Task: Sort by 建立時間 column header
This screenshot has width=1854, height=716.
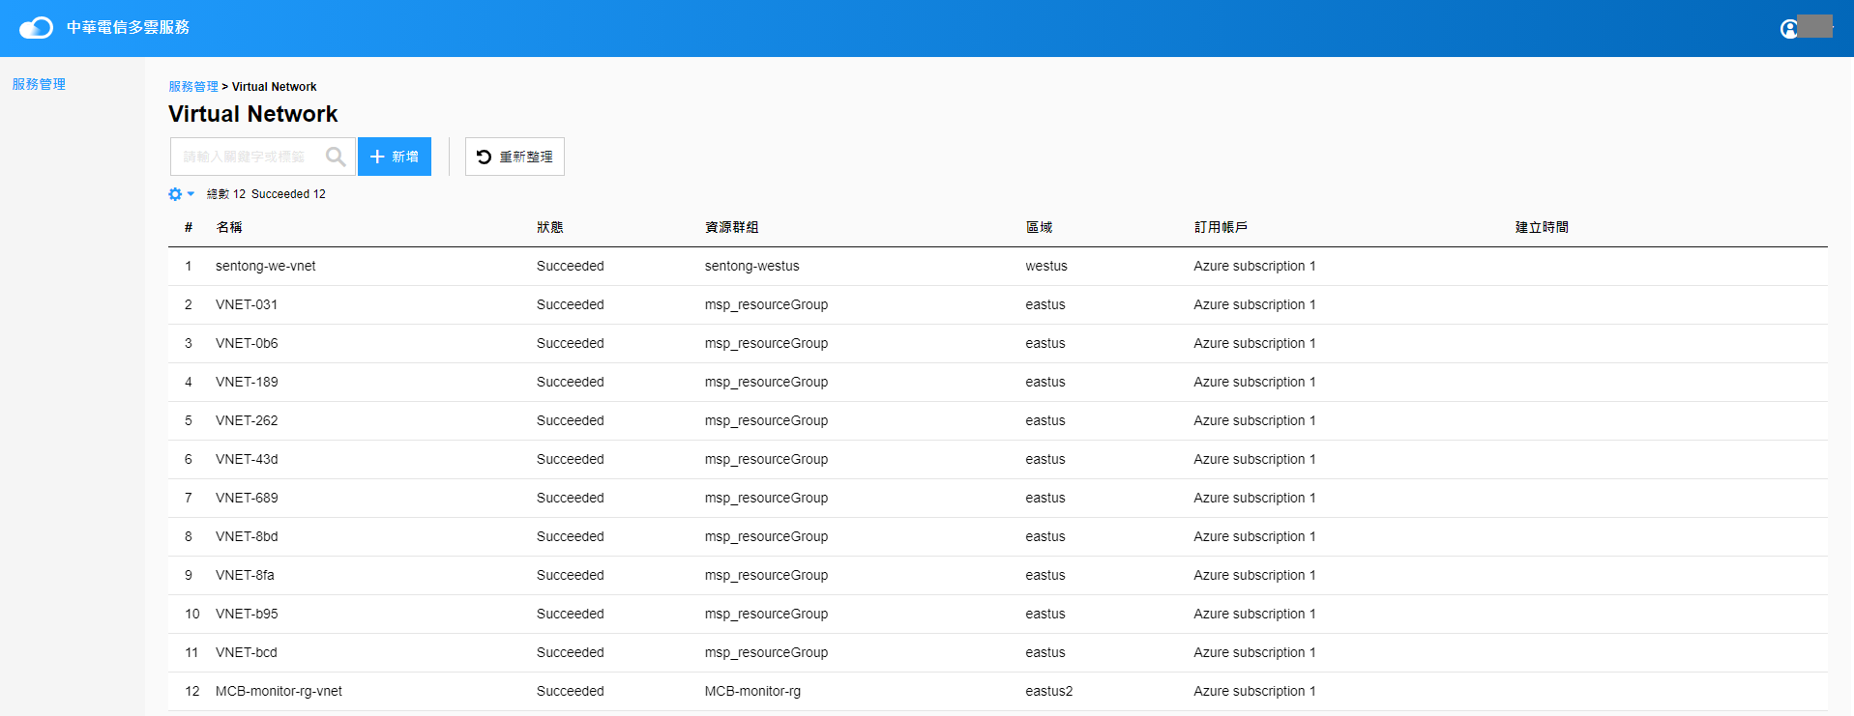Action: pyautogui.click(x=1542, y=227)
